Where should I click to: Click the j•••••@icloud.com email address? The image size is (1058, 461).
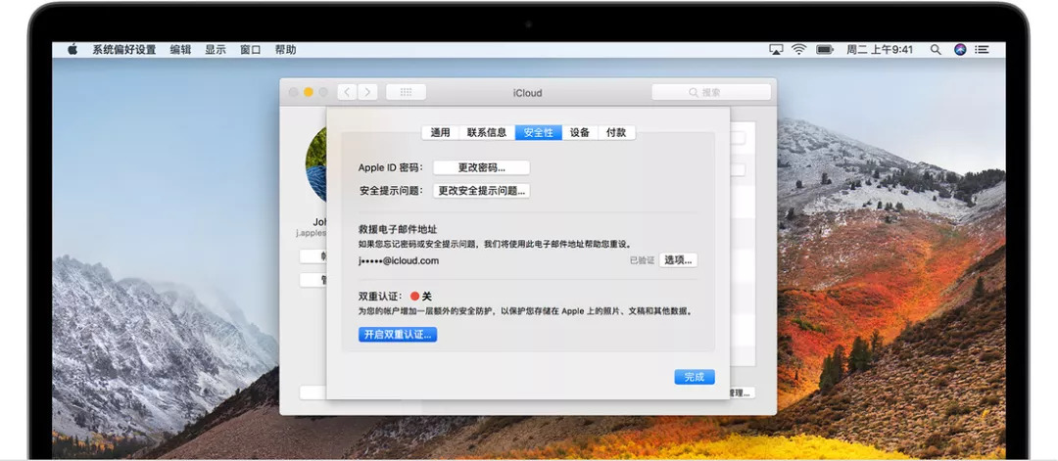point(399,260)
